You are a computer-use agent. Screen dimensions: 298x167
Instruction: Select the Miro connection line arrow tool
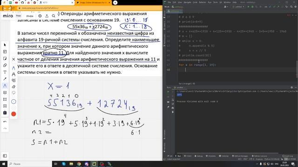(x=5, y=79)
